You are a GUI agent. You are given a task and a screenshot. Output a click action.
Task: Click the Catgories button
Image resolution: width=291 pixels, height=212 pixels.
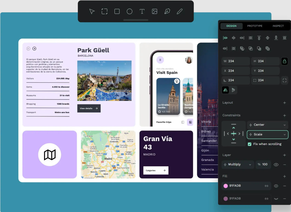(x=156, y=170)
